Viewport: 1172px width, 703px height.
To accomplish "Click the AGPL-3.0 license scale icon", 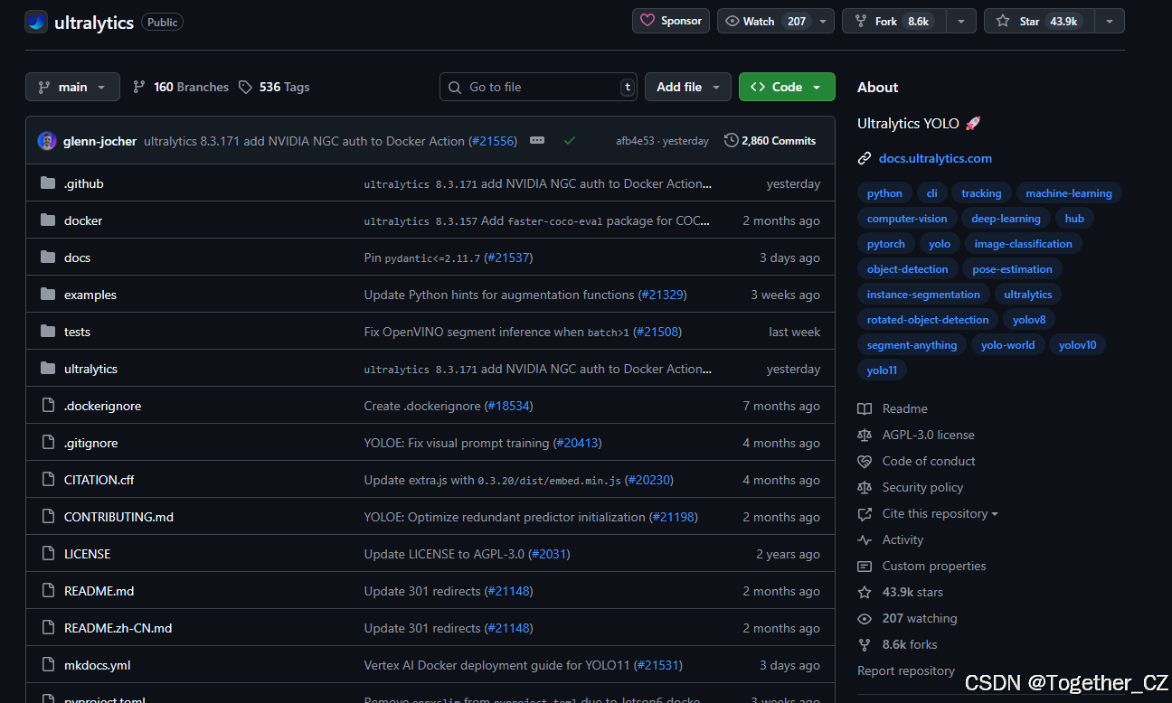I will click(x=865, y=436).
